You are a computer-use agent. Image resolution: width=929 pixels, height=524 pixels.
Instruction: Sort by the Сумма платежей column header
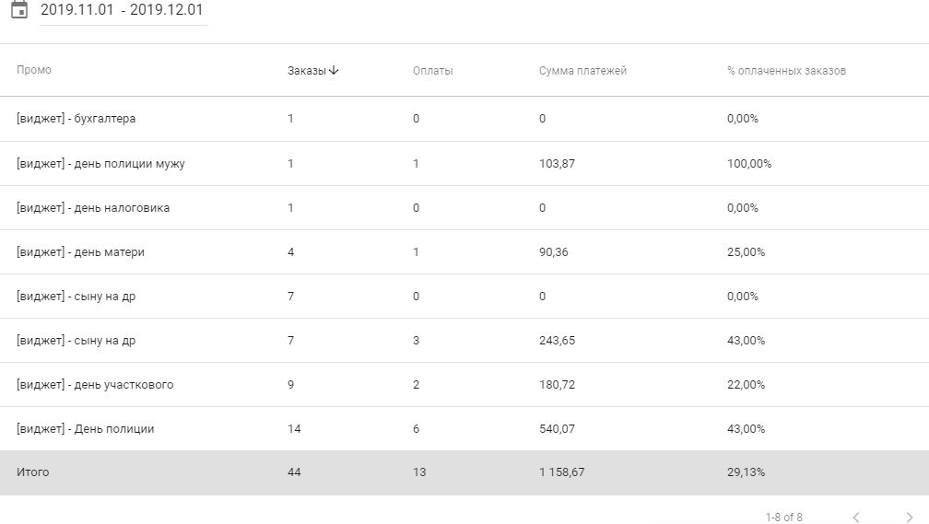pyautogui.click(x=582, y=71)
